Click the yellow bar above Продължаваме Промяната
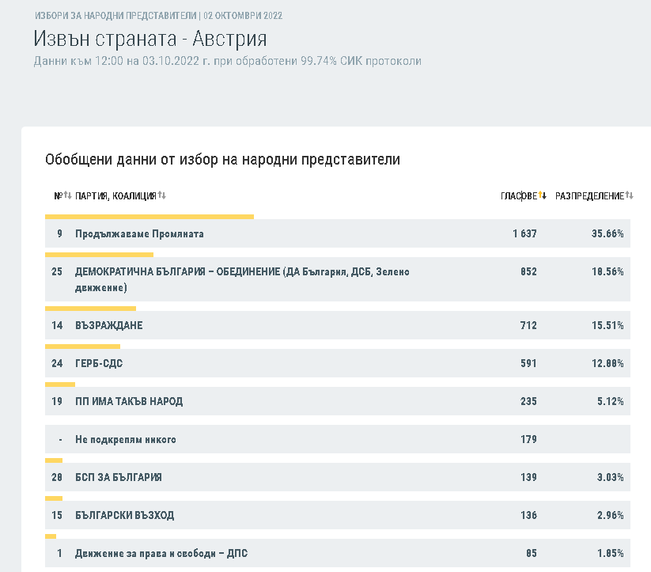Image resolution: width=651 pixels, height=572 pixels. [x=149, y=216]
